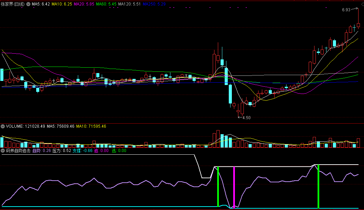Select the yellow MA10: 6.25 label
Image resolution: width=364 pixels, height=210 pixels.
[x=62, y=4]
